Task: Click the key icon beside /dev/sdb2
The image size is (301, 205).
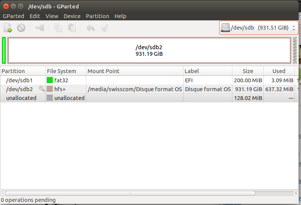Action: [x=42, y=89]
